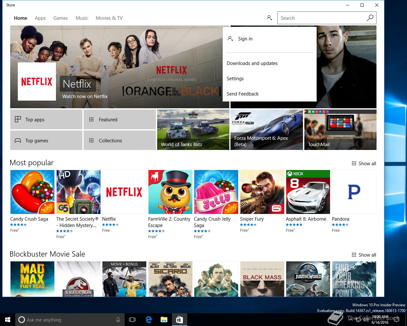Click the Store icon on the taskbar

179,320
